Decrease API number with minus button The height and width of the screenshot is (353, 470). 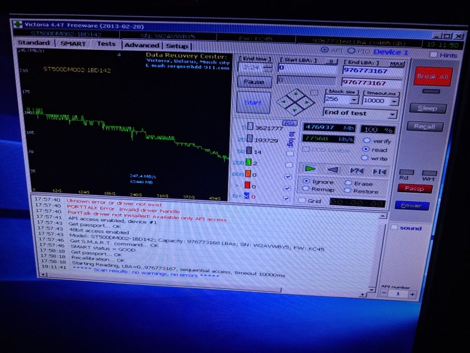pos(384,293)
